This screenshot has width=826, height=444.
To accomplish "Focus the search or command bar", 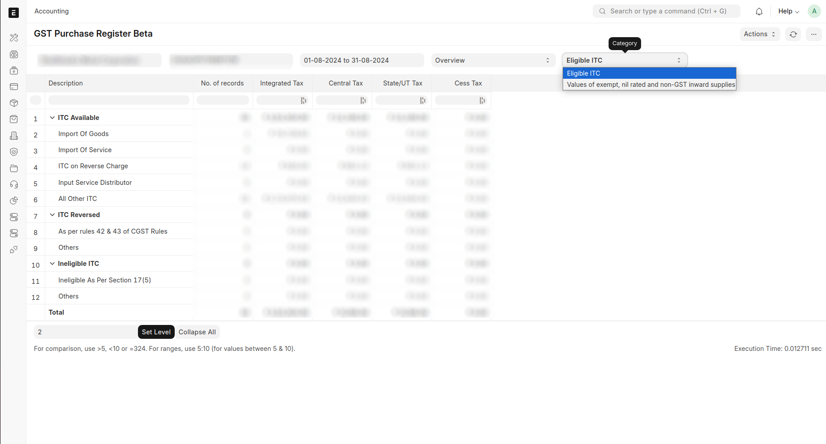I will [667, 11].
